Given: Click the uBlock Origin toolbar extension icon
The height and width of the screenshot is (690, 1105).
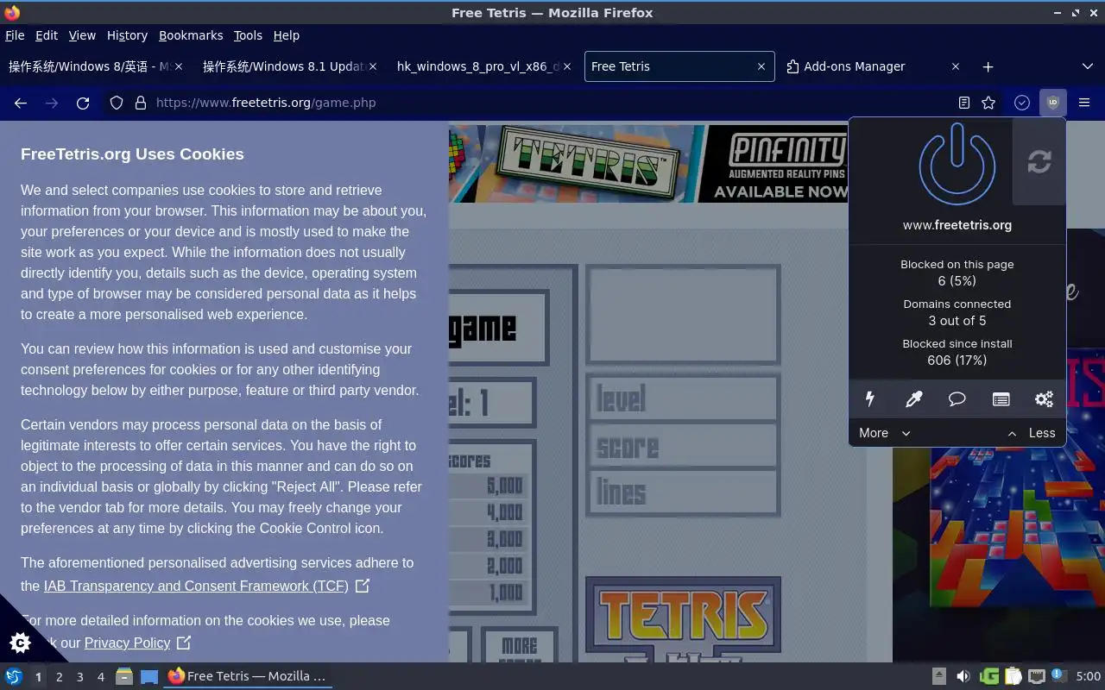Looking at the screenshot, I should click(x=1052, y=103).
